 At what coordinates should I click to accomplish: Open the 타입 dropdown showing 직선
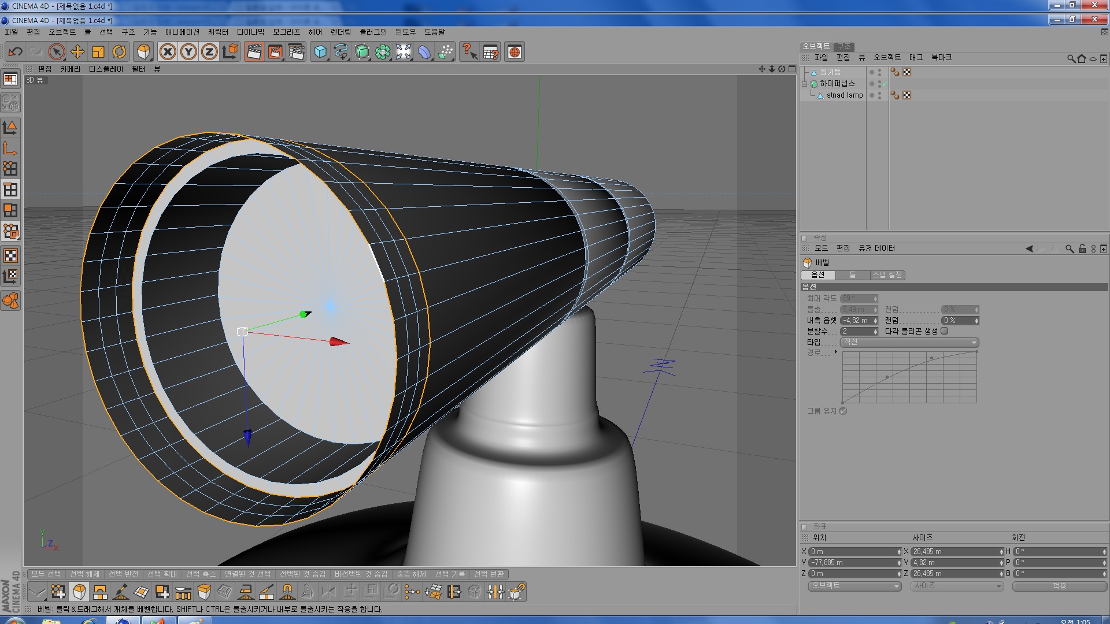(x=909, y=342)
